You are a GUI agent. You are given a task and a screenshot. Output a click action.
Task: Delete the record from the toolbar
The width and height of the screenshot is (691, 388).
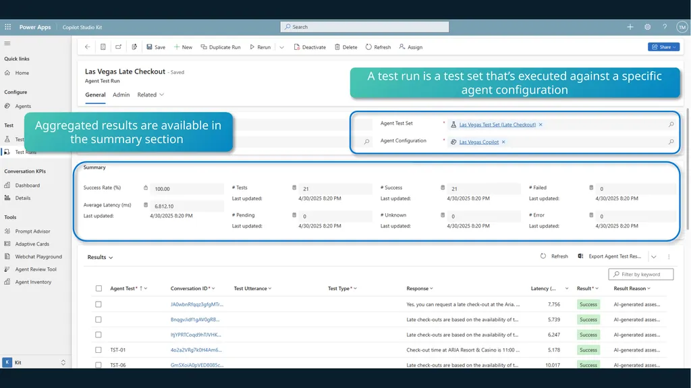point(346,47)
